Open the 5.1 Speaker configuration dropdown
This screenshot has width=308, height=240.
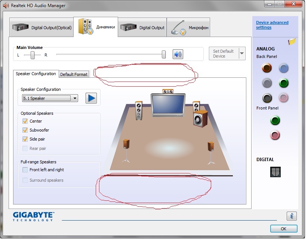[x=50, y=98]
